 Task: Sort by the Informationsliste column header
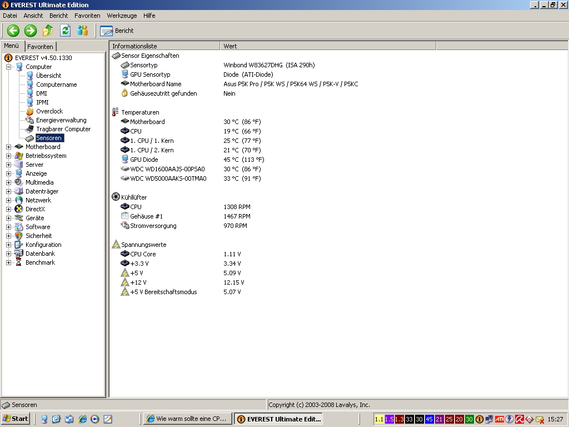pyautogui.click(x=164, y=46)
